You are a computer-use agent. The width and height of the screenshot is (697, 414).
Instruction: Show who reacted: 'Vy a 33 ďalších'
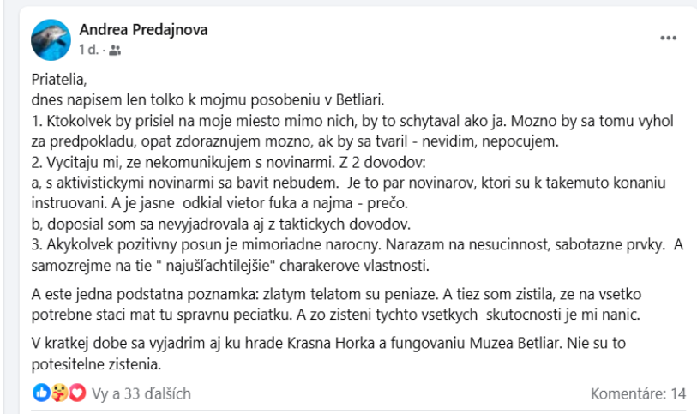point(141,393)
